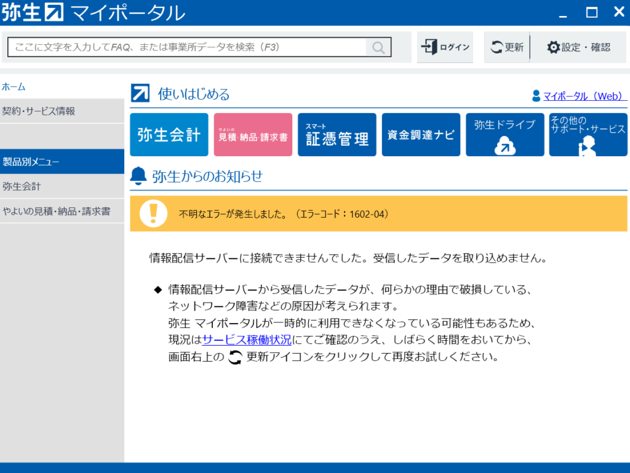Select ホーム in the sidebar
The height and width of the screenshot is (473, 630).
click(x=14, y=87)
